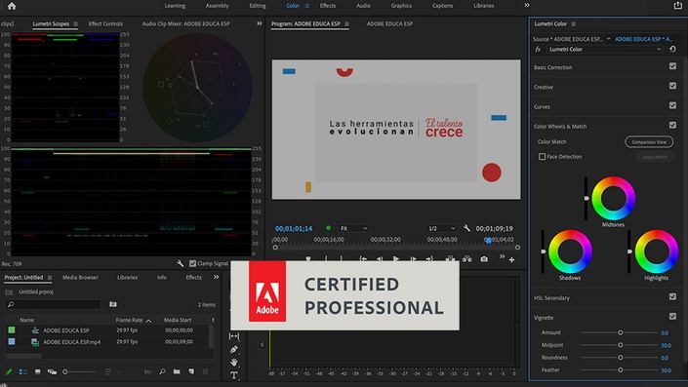Open the Fit zoom level dropdown

pyautogui.click(x=353, y=228)
